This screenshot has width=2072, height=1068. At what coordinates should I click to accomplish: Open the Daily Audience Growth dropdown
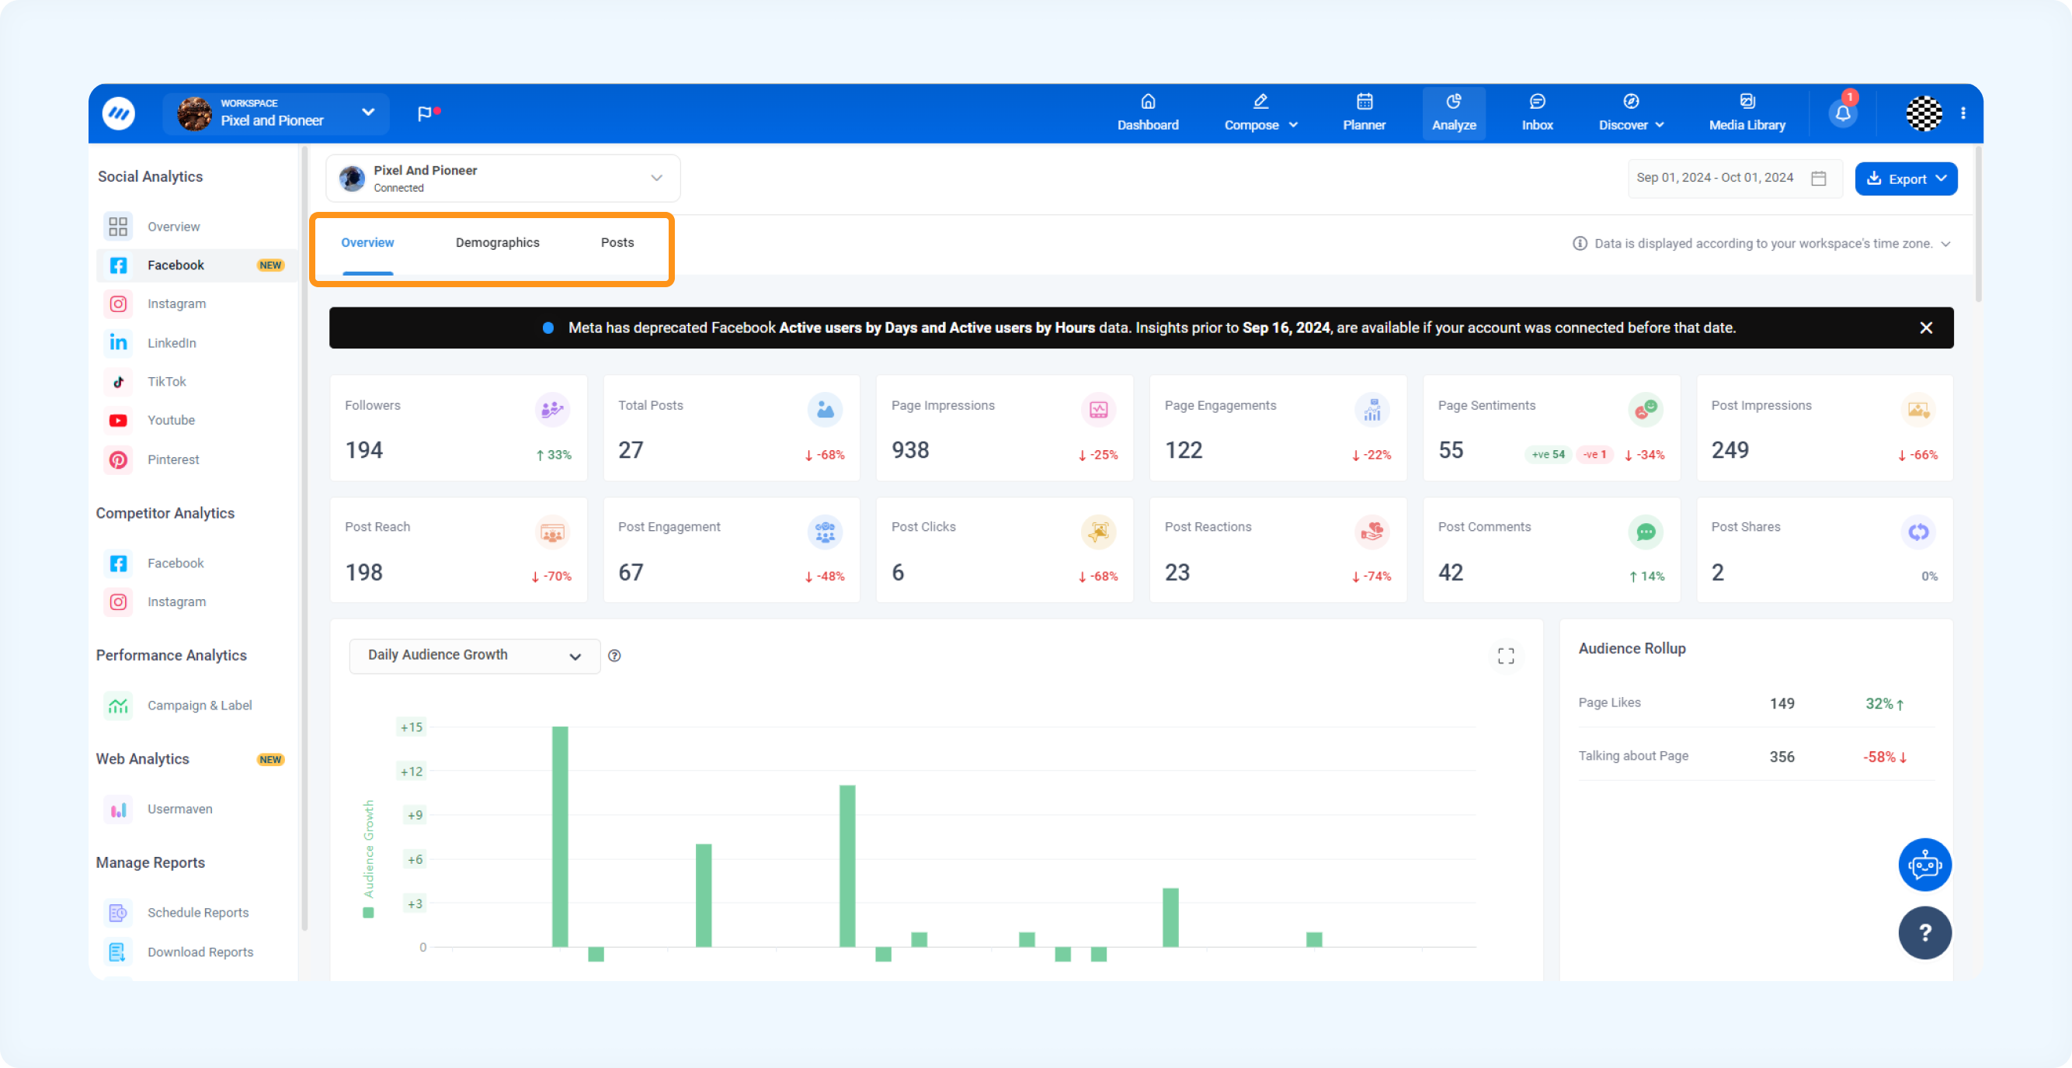pos(475,656)
